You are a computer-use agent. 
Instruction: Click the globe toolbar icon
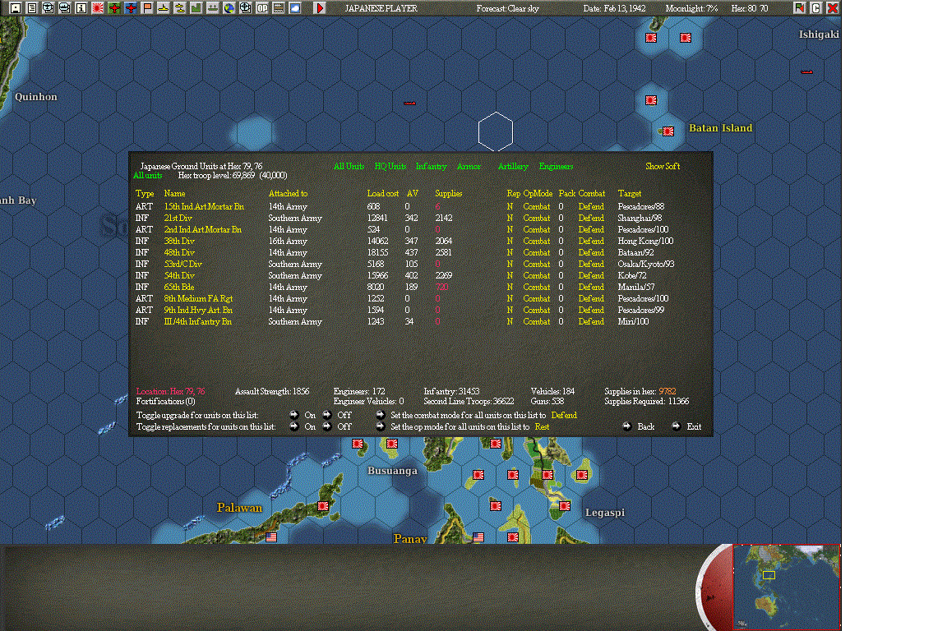pos(229,8)
